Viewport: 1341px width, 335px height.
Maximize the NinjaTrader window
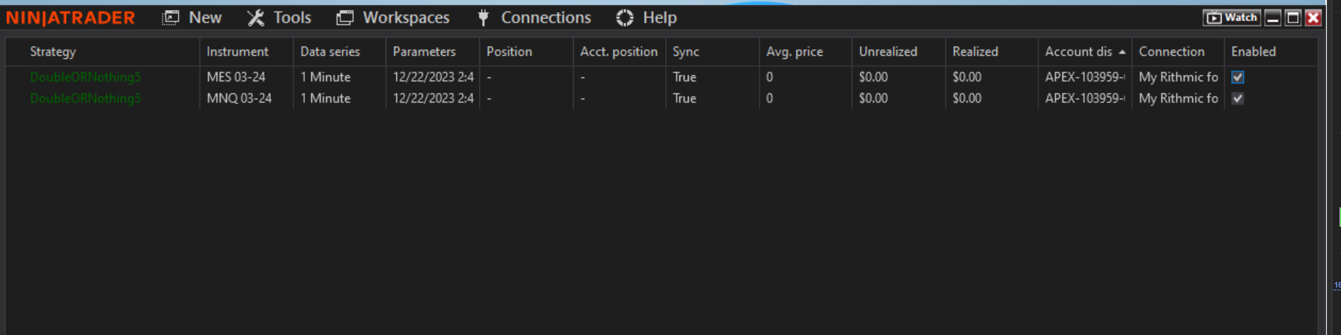[1293, 18]
